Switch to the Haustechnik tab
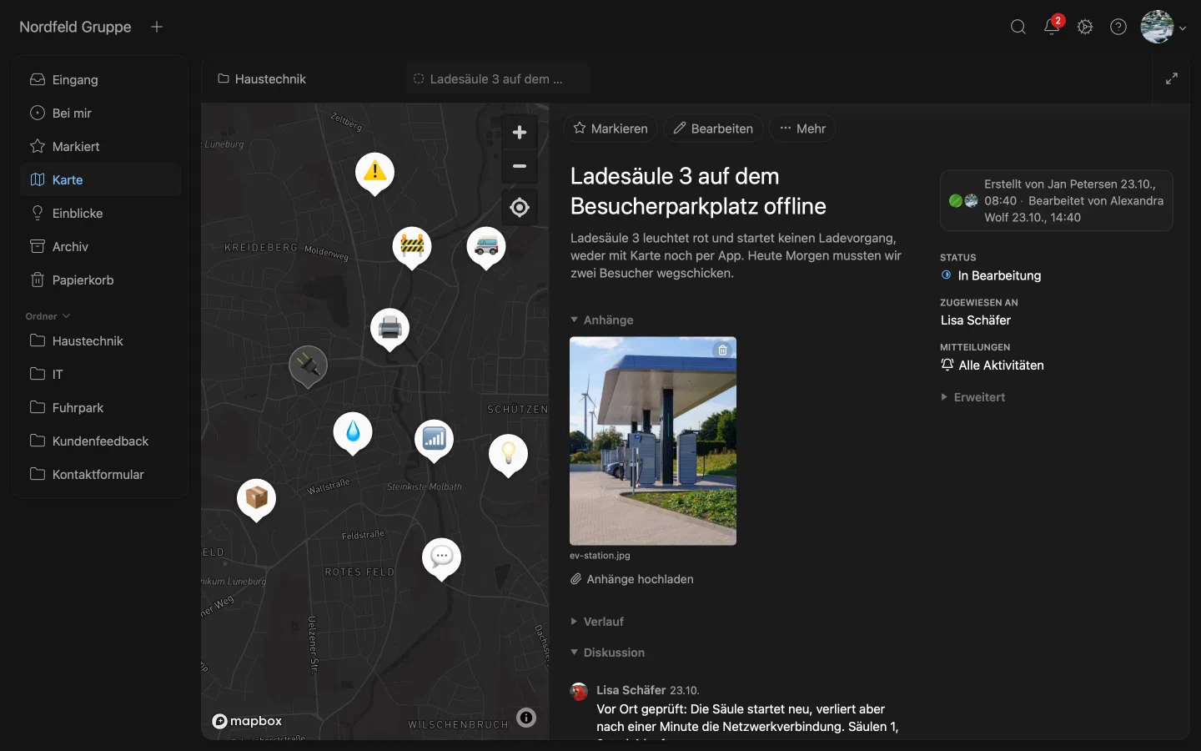The width and height of the screenshot is (1201, 751). [x=262, y=79]
